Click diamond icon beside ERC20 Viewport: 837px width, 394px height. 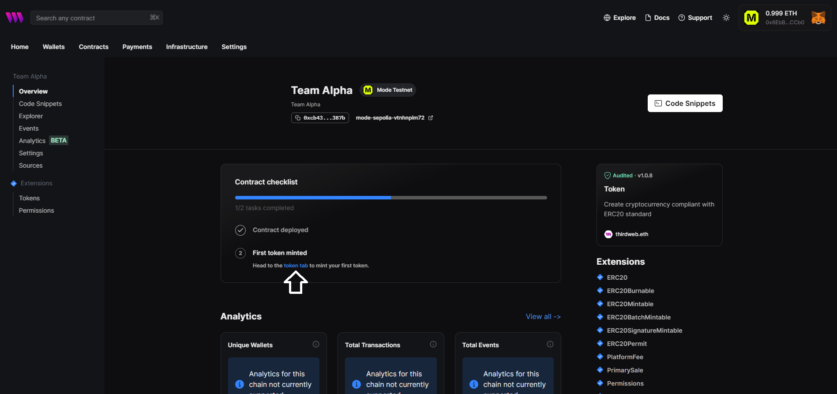point(600,277)
